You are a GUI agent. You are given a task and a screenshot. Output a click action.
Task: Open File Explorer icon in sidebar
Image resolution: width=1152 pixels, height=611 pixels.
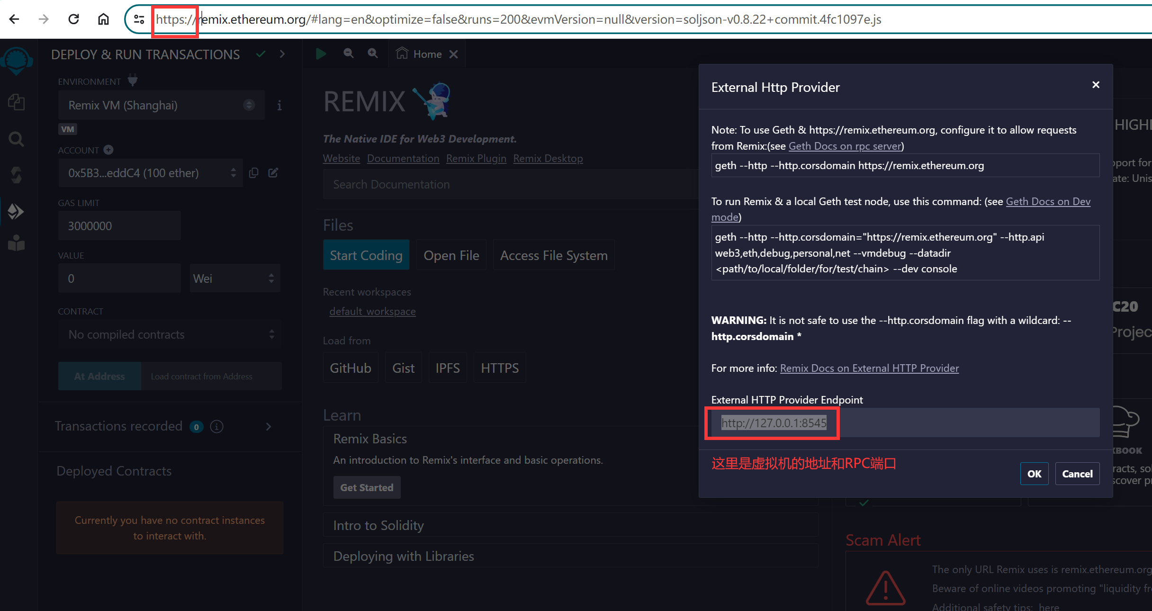(x=17, y=102)
